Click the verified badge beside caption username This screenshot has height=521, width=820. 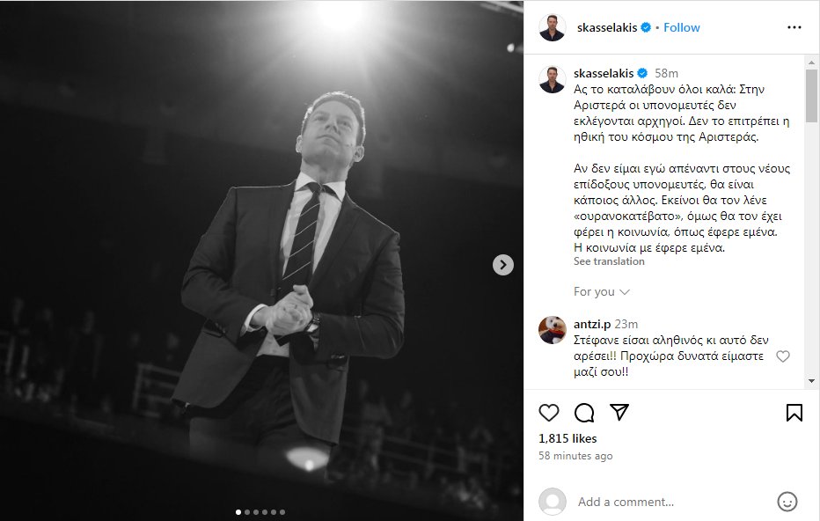(643, 73)
